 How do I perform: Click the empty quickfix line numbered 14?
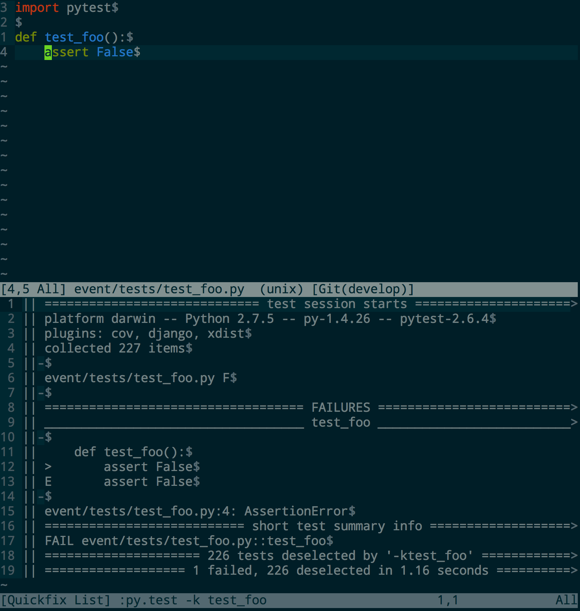coord(289,497)
